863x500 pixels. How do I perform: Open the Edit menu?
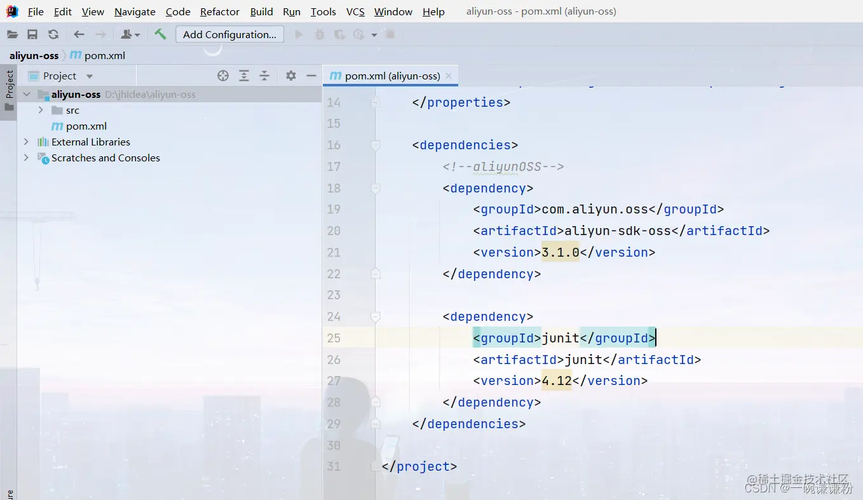tap(63, 12)
